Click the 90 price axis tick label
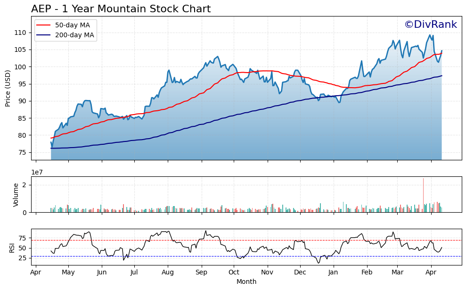Viewport: 466px width, 290px height. (22, 101)
